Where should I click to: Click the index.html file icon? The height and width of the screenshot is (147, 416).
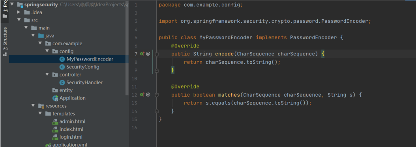click(x=55, y=129)
